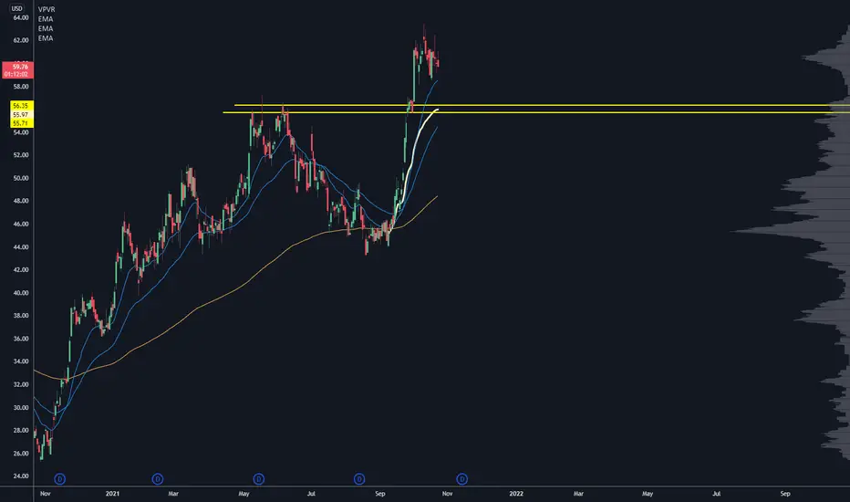850x502 pixels.
Task: Select the upper yellow horizontal line
Action: (x=542, y=105)
